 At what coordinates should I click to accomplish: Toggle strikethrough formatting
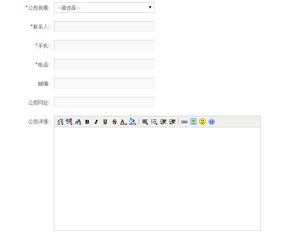pos(114,122)
